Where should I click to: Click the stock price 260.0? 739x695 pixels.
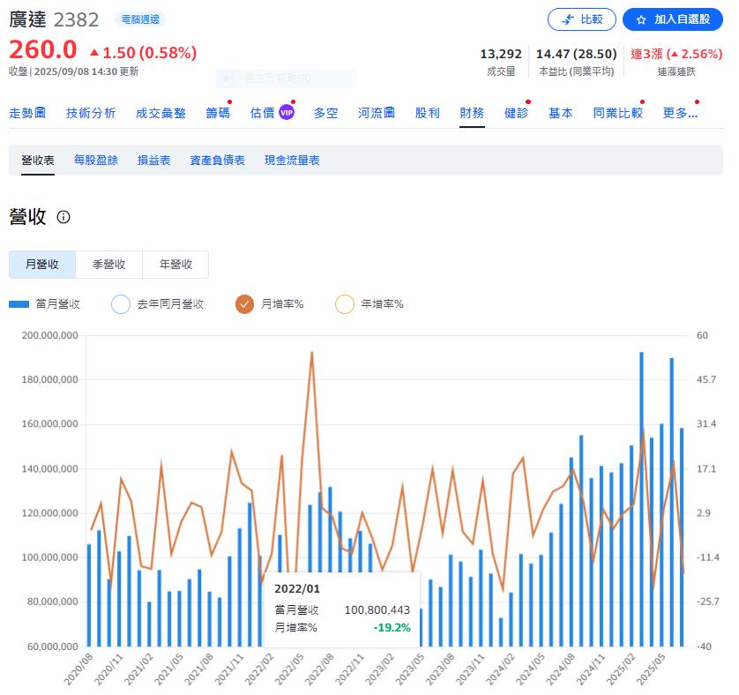pyautogui.click(x=43, y=49)
